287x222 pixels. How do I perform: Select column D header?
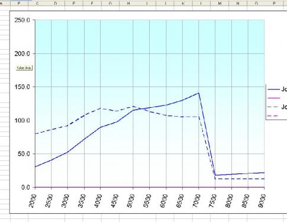pyautogui.click(x=56, y=4)
